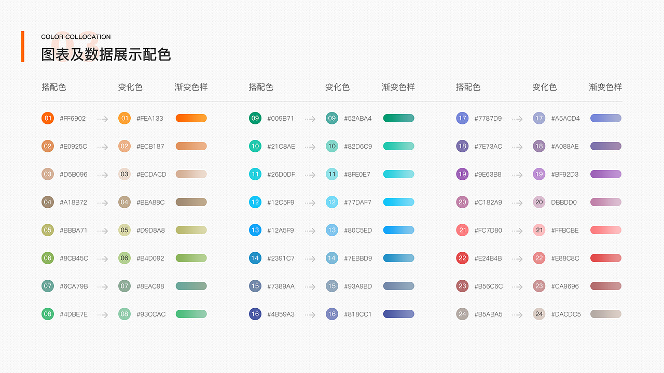Select the violet 19 circle badge
The image size is (664, 373).
click(462, 174)
